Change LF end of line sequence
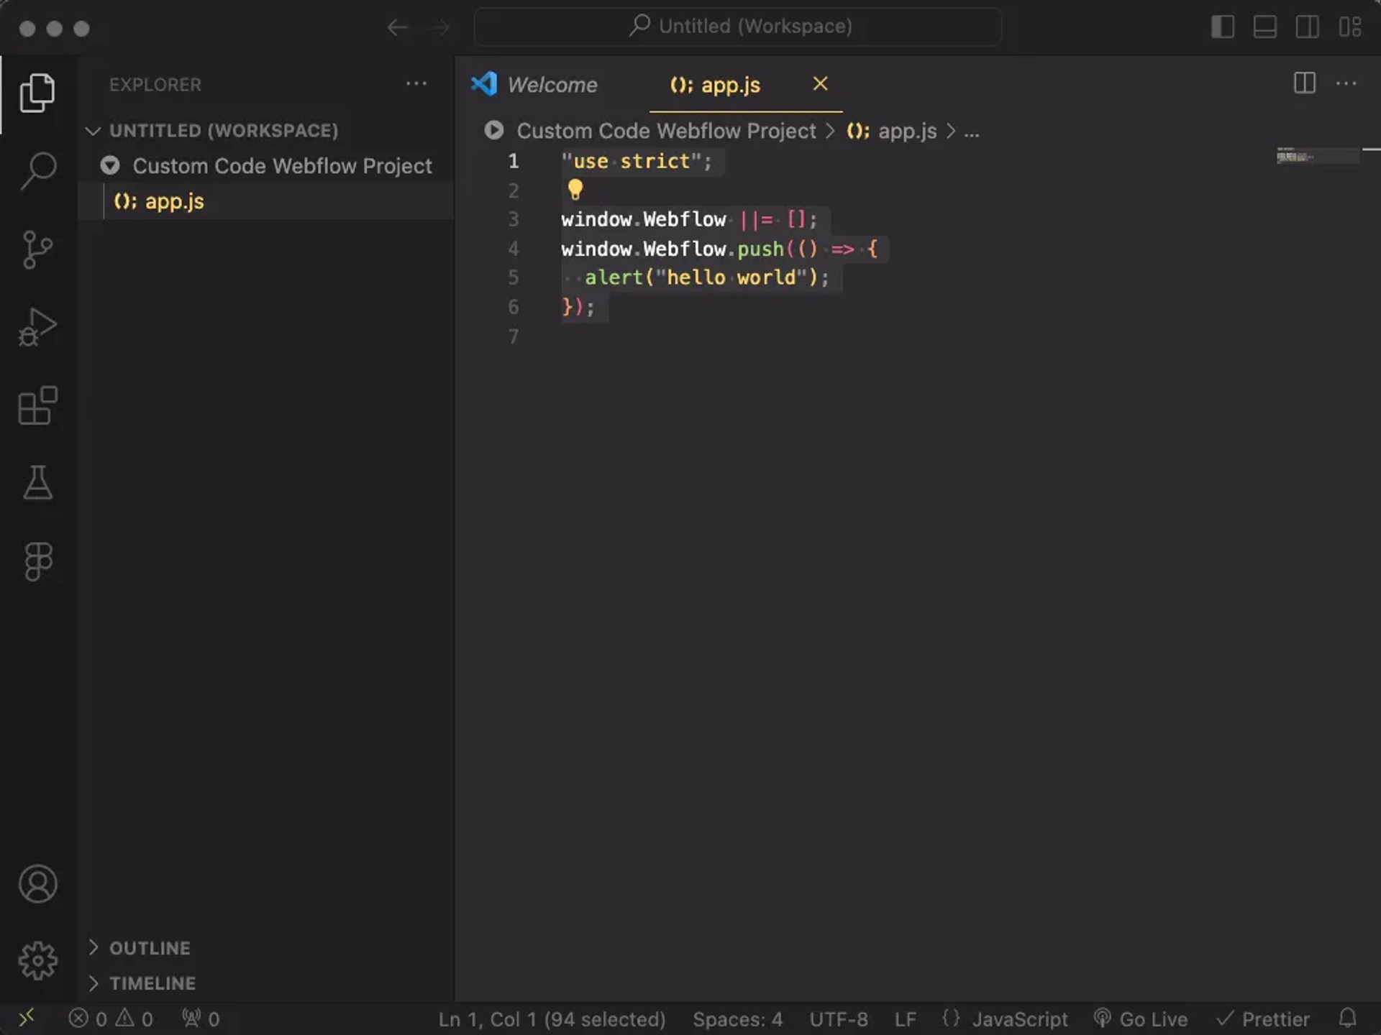Image resolution: width=1381 pixels, height=1035 pixels. point(906,1018)
